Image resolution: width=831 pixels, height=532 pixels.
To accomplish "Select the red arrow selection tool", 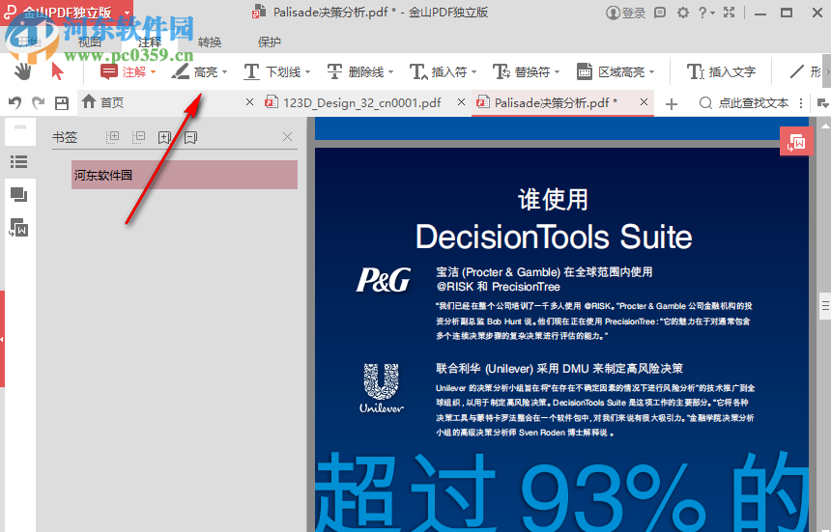I will pyautogui.click(x=57, y=71).
